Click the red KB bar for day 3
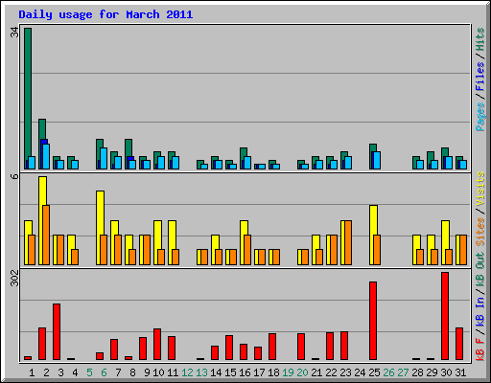The height and width of the screenshot is (383, 491). point(57,332)
